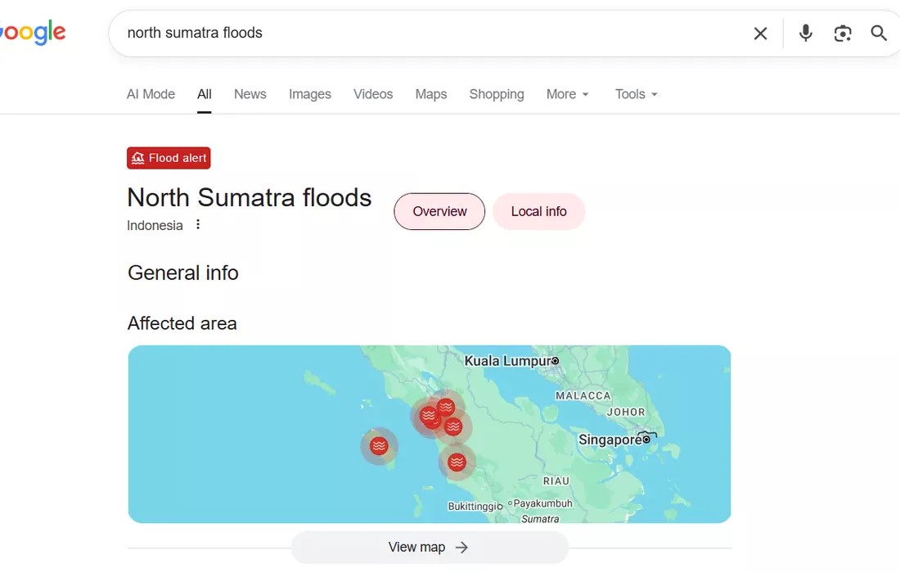The width and height of the screenshot is (900, 573).
Task: Click View map to see flood areas
Action: click(x=429, y=547)
